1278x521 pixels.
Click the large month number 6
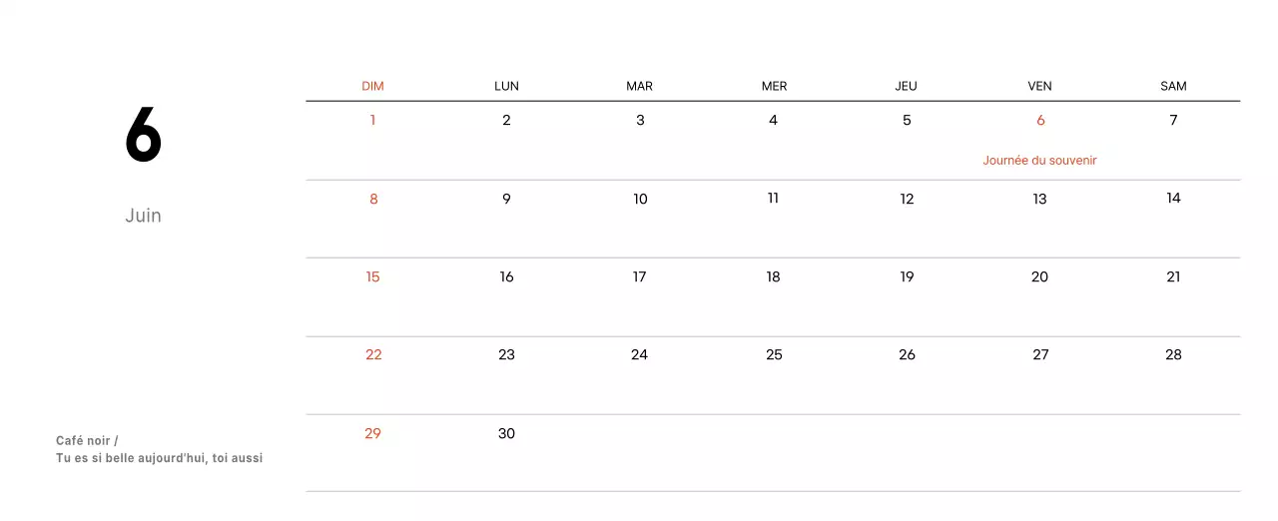pyautogui.click(x=143, y=136)
